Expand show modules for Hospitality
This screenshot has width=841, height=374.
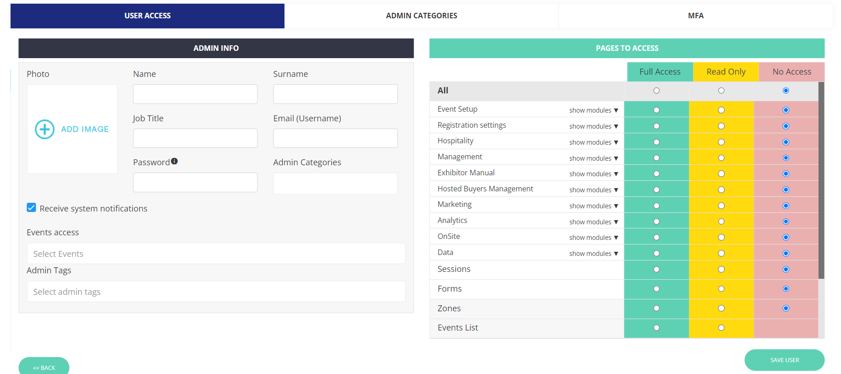[594, 142]
